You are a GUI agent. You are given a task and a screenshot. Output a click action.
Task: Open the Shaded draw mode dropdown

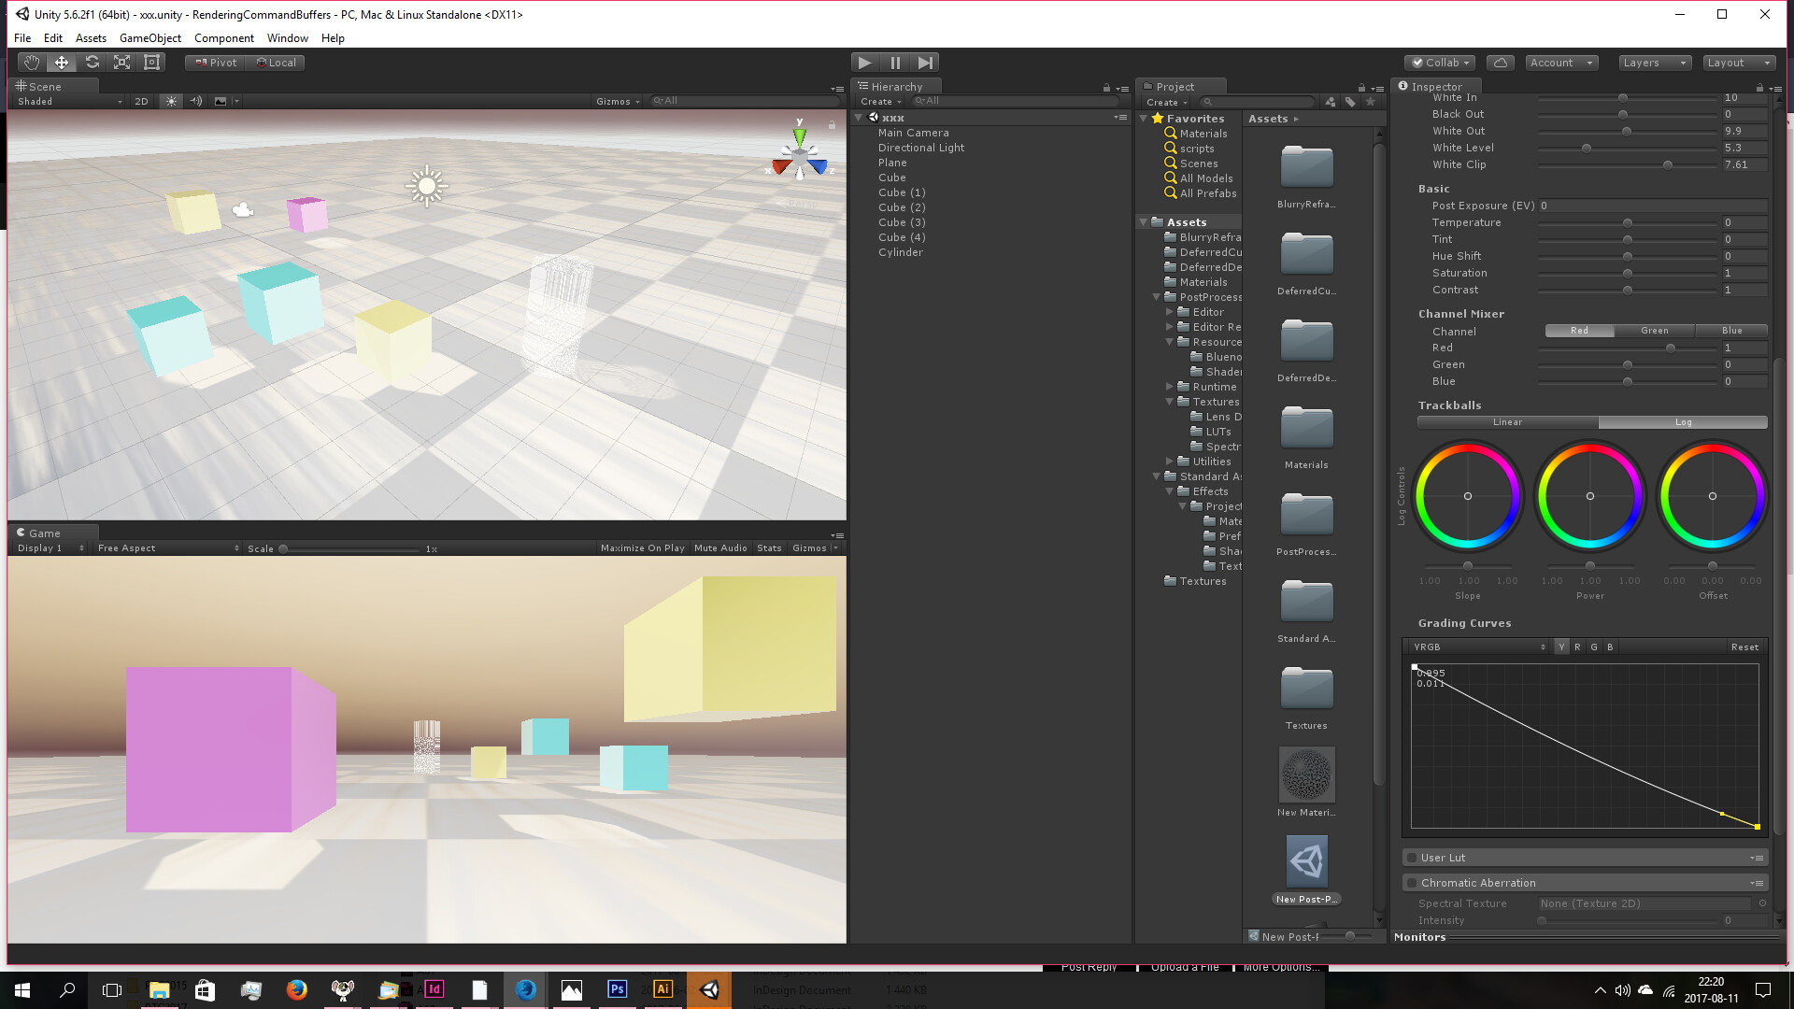pyautogui.click(x=65, y=101)
